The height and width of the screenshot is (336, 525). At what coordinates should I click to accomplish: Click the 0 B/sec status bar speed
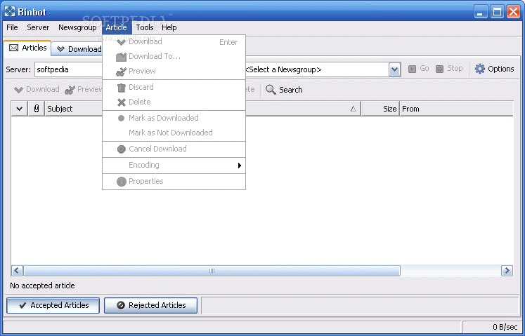point(505,327)
